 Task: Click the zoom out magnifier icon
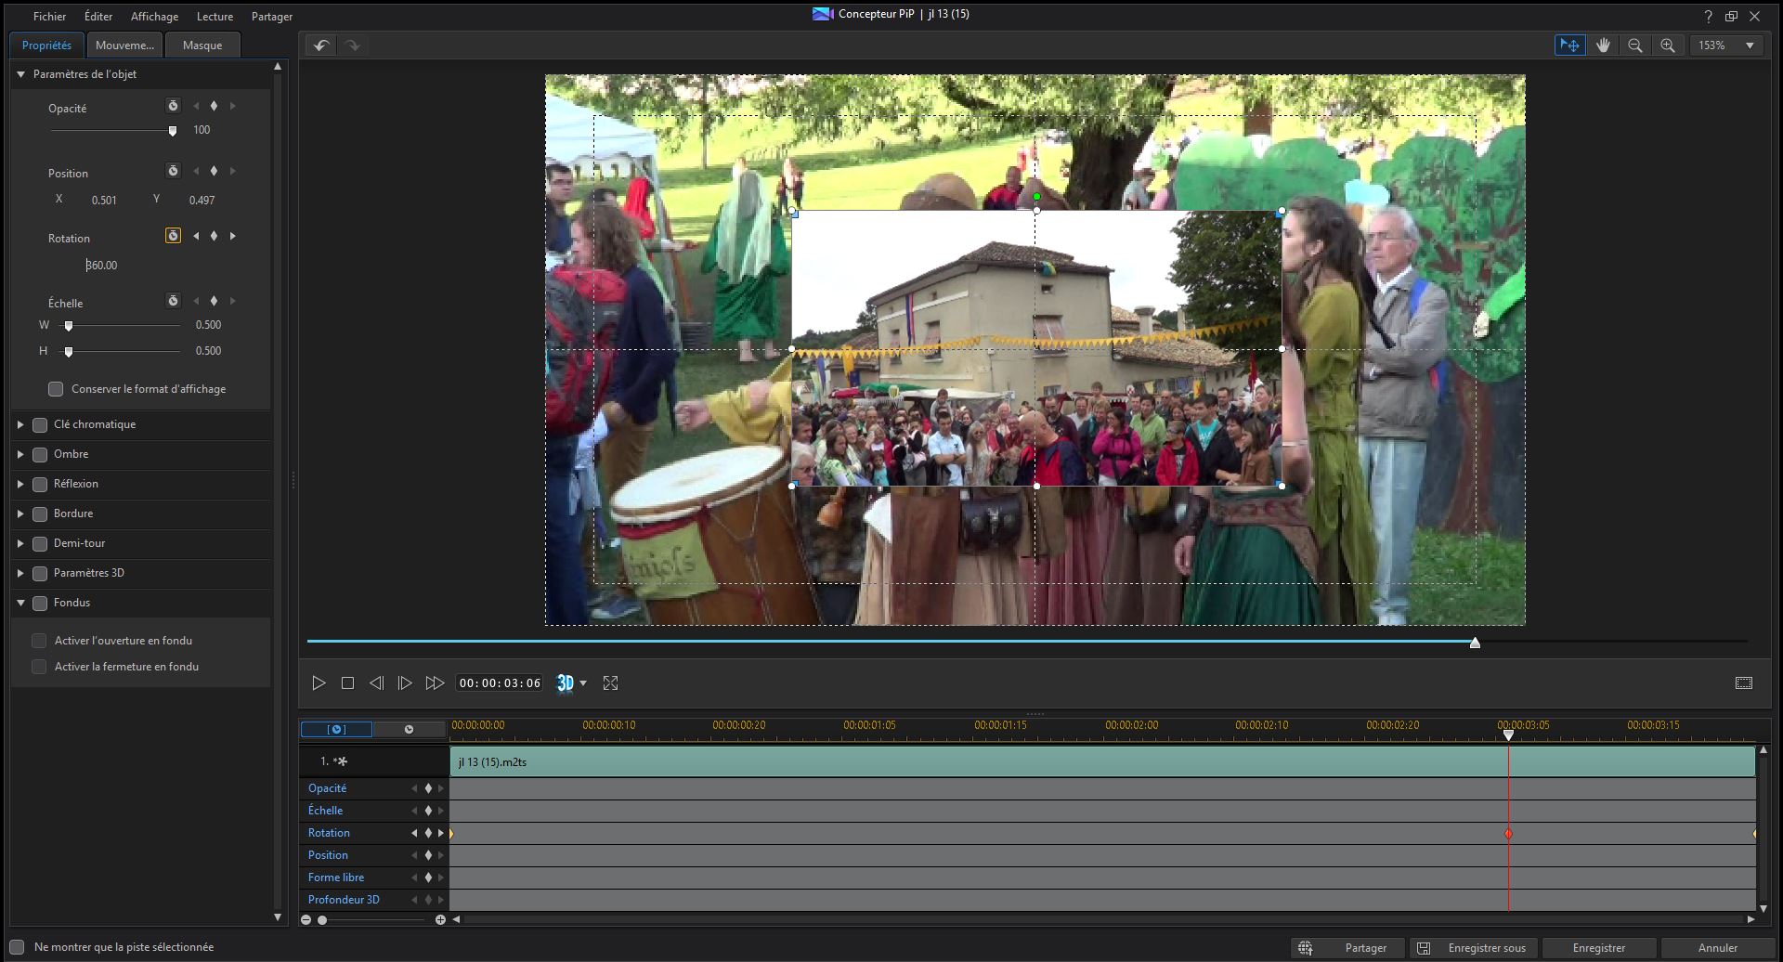(x=1635, y=45)
